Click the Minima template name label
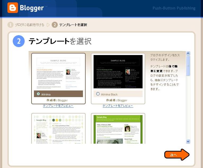 (x=46, y=94)
